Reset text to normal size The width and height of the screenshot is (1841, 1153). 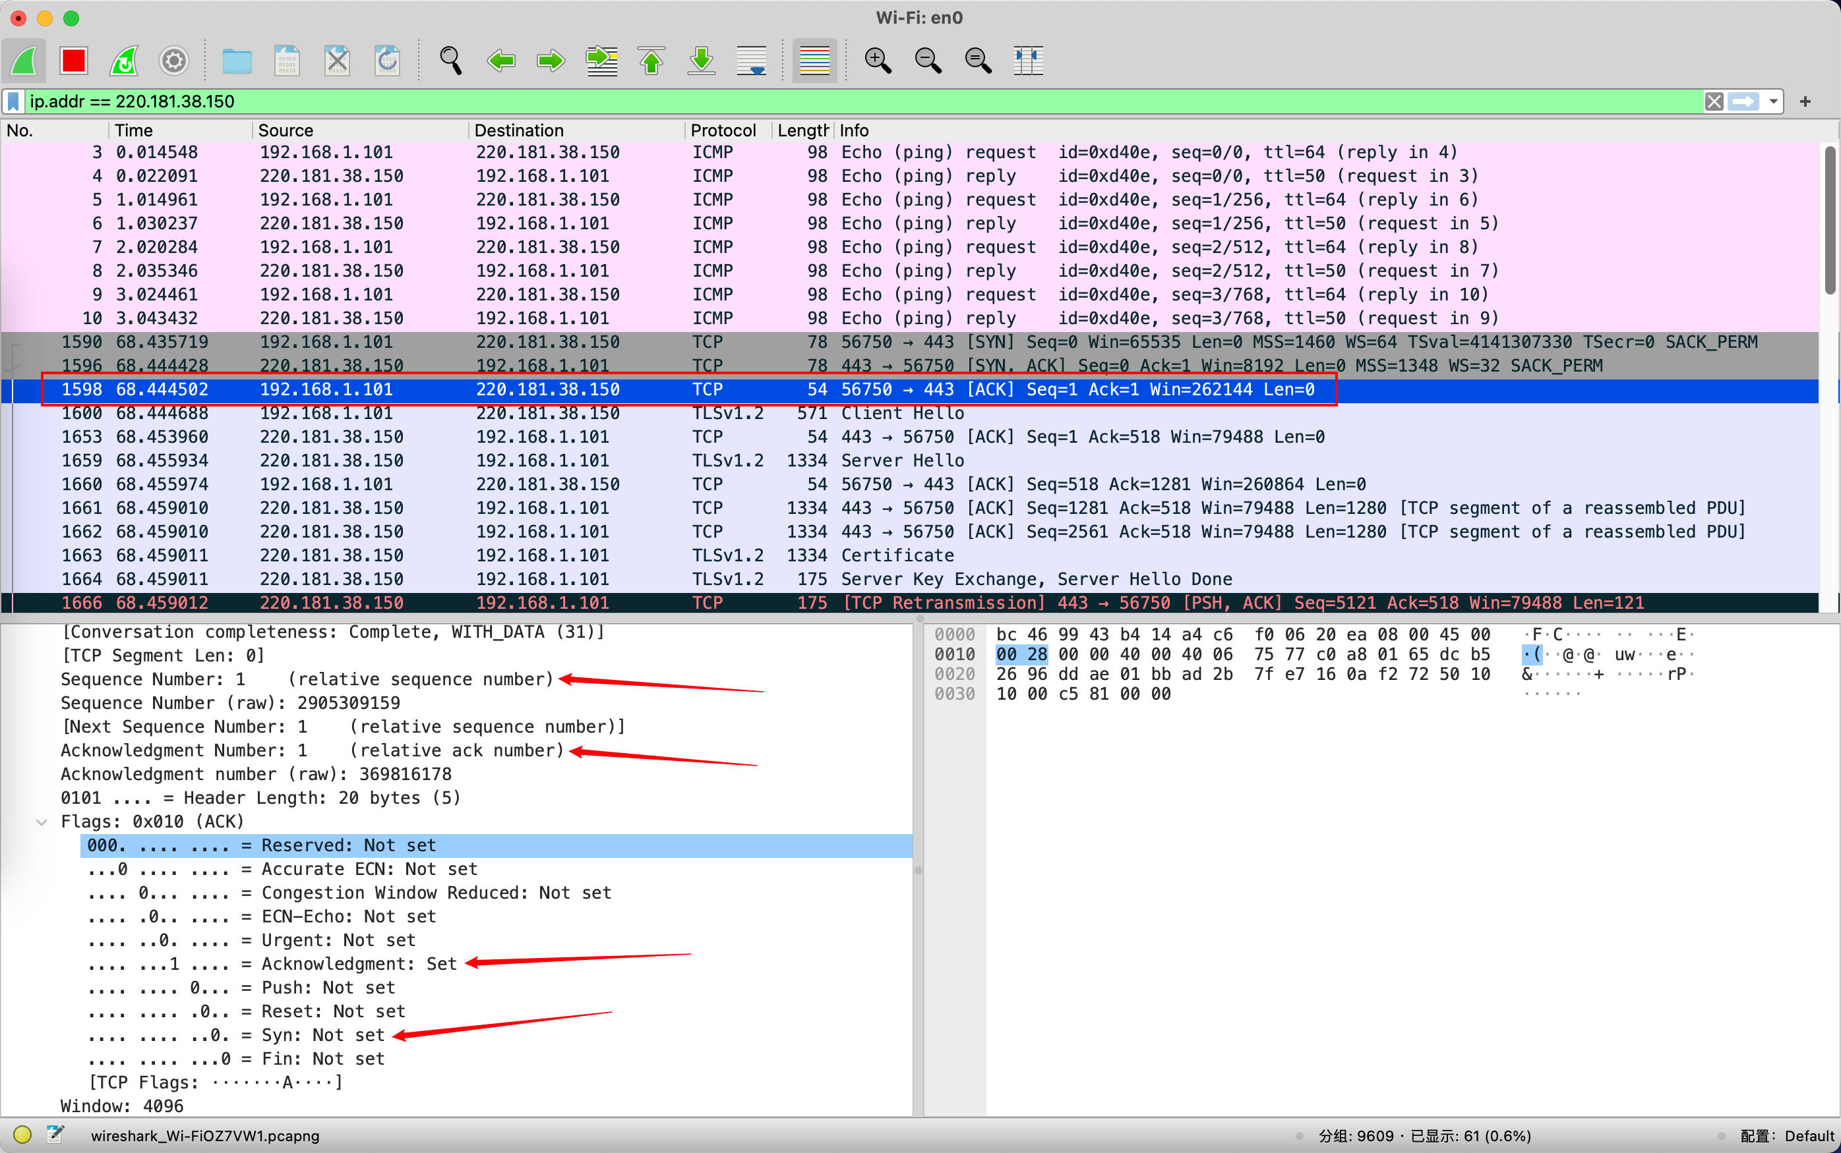[978, 60]
